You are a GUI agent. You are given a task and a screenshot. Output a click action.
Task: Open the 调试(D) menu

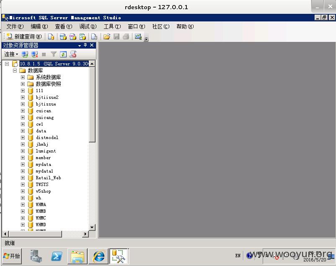tap(88, 26)
